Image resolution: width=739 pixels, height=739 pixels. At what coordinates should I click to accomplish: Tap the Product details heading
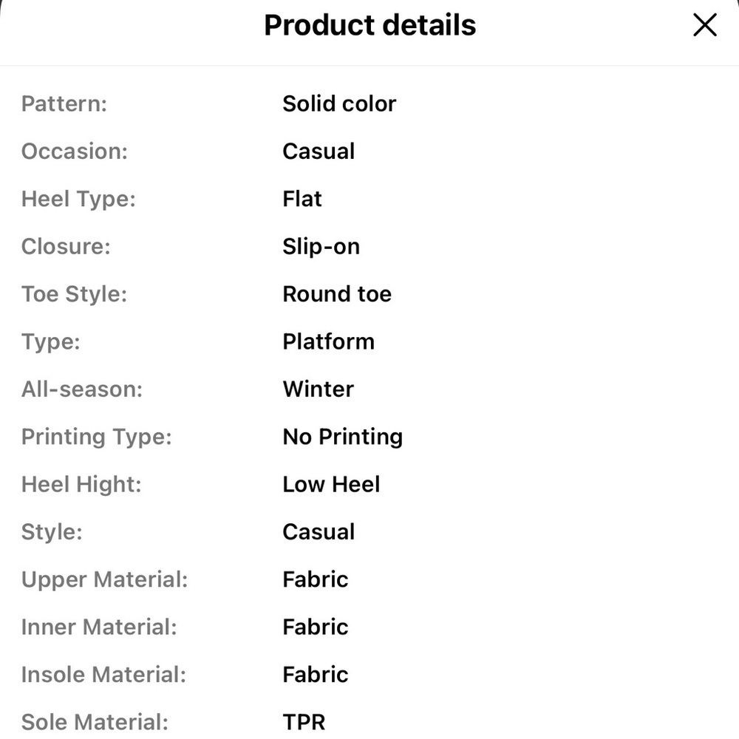click(x=370, y=25)
